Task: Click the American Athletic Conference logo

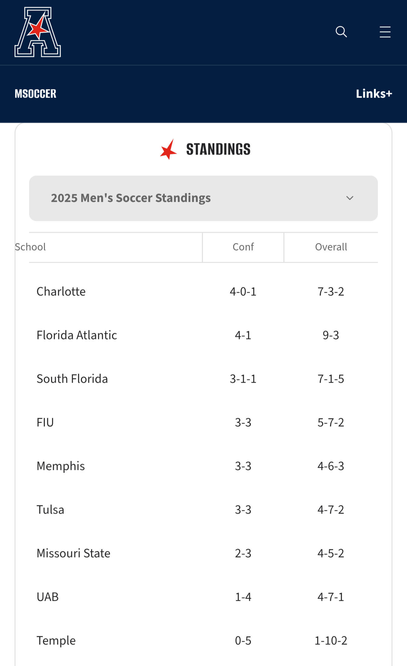Action: 38,32
